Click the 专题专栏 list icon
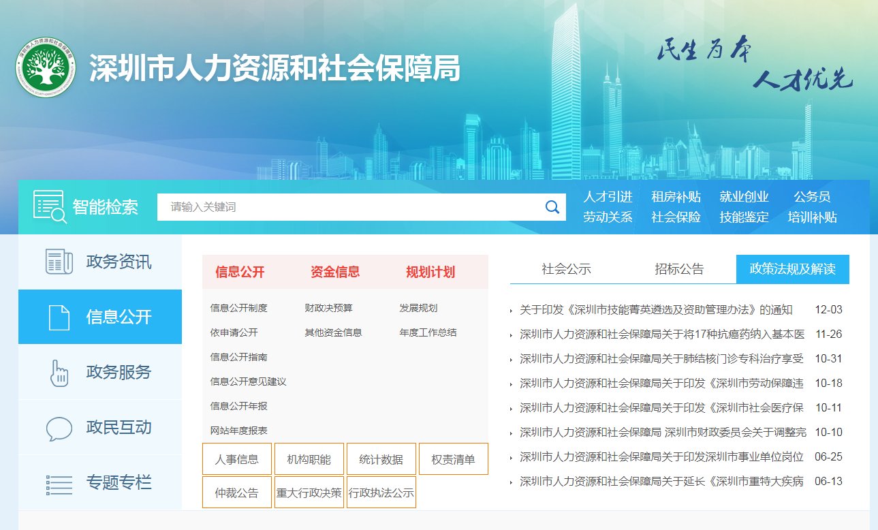The width and height of the screenshot is (878, 530). click(x=59, y=484)
